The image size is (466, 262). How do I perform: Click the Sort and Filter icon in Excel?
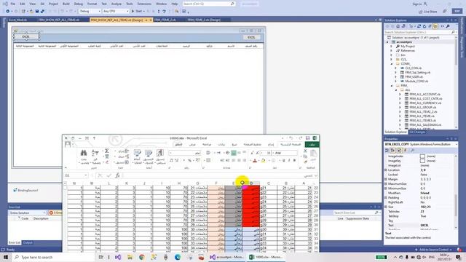[95, 153]
